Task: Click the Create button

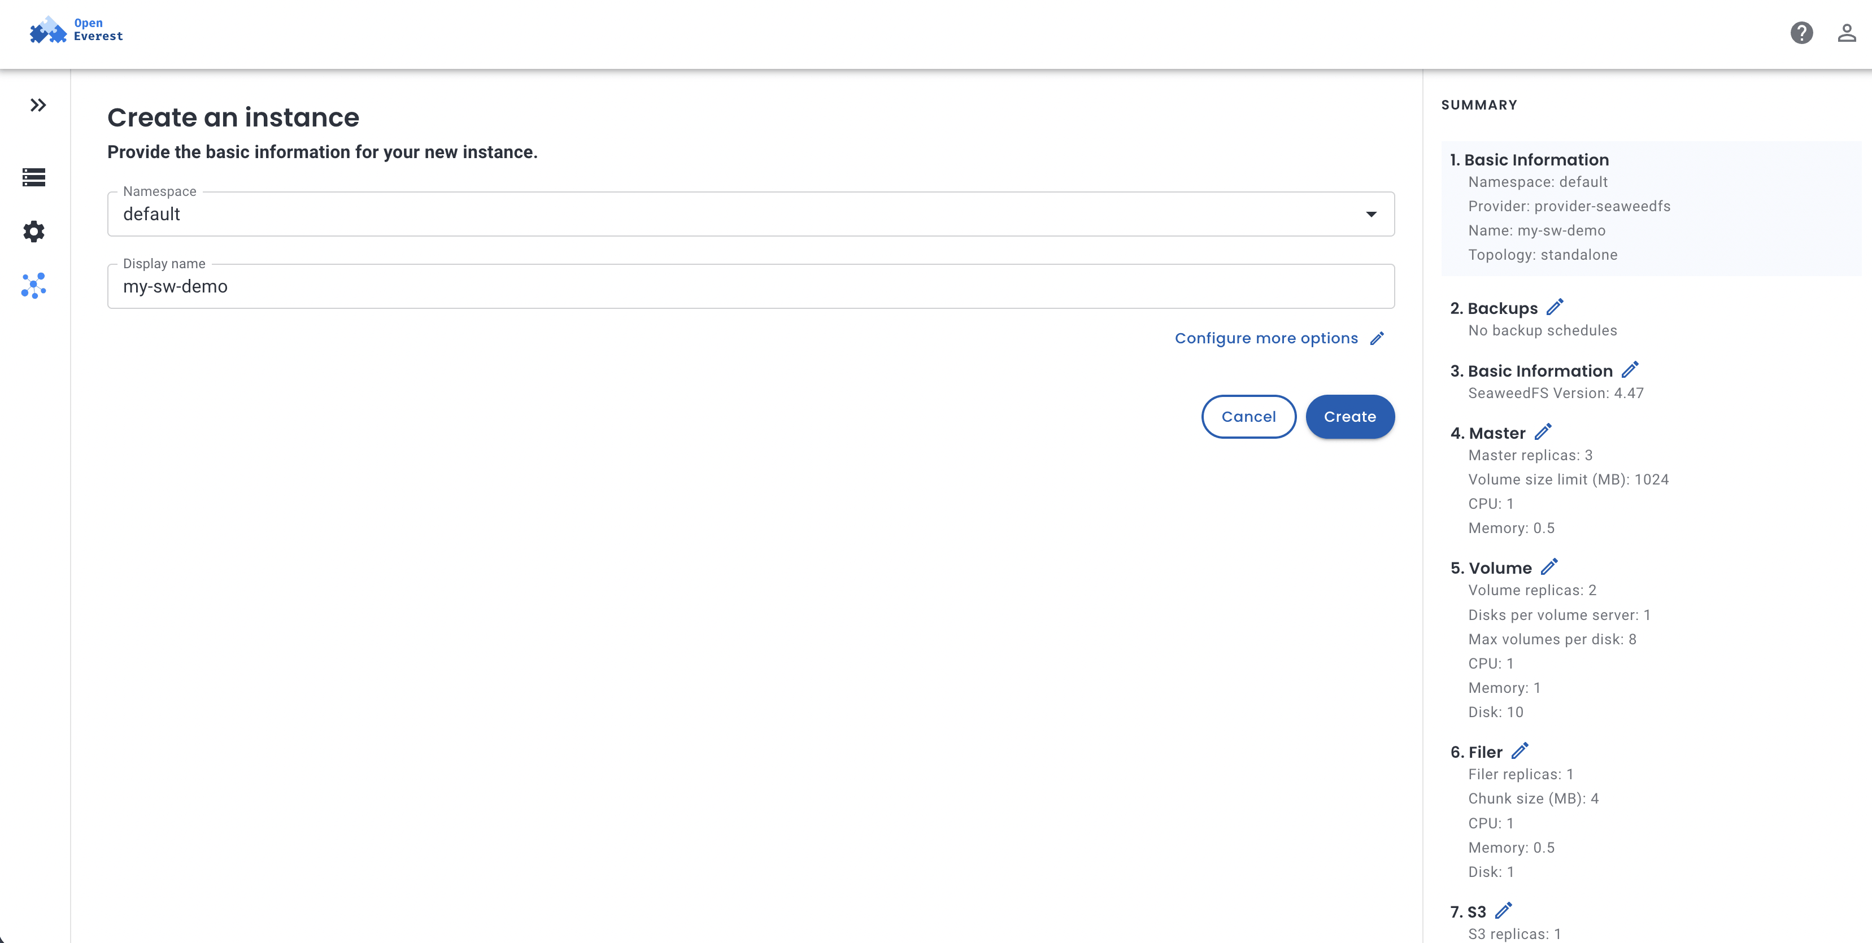Action: tap(1349, 416)
